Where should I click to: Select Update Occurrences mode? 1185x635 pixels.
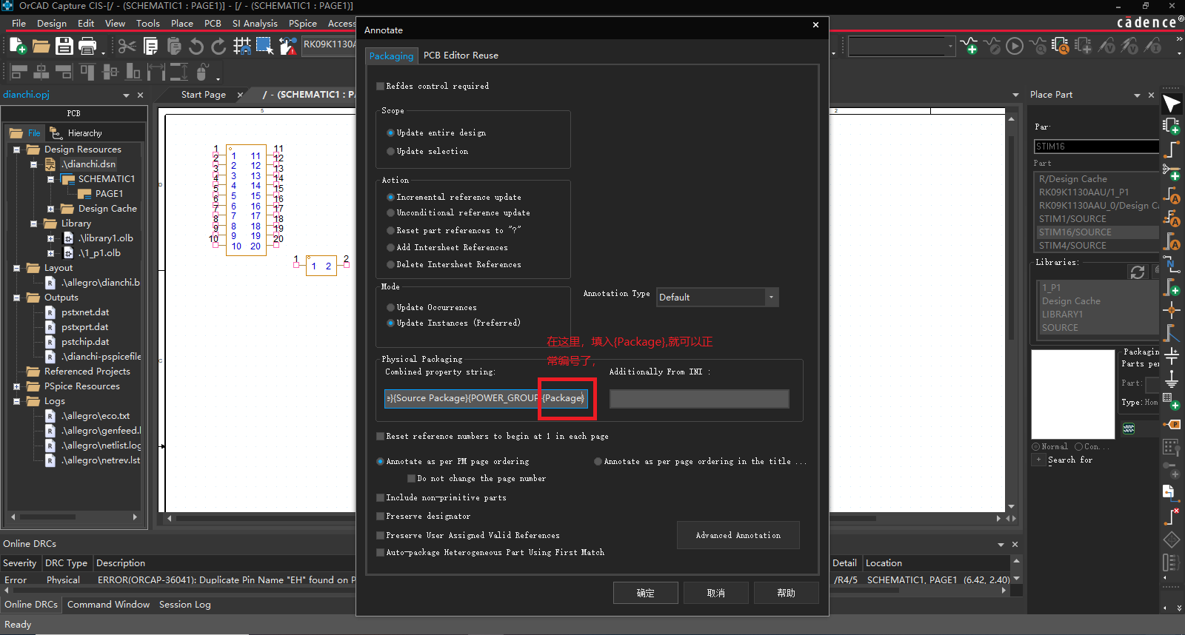[x=390, y=307]
